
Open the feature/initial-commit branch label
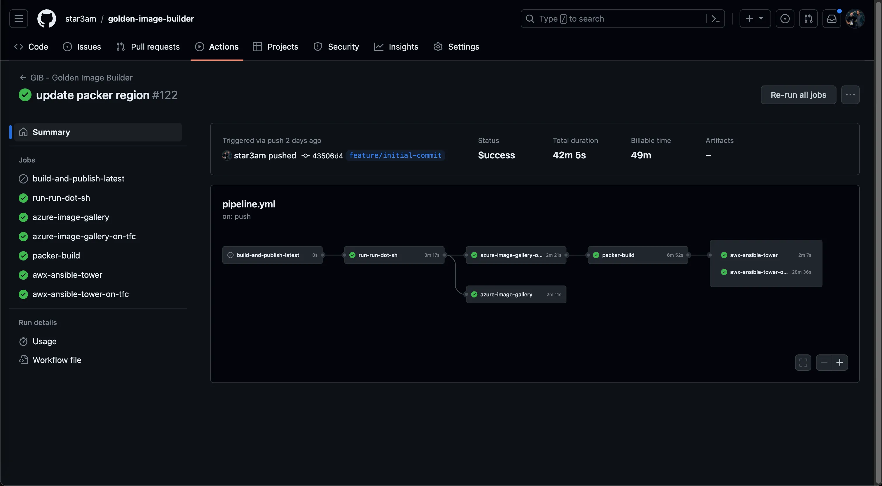point(395,155)
